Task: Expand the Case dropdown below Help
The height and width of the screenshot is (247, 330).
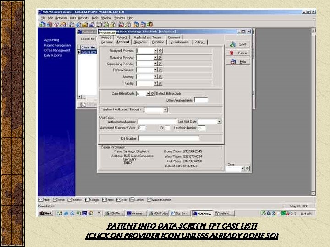Action: tap(243, 168)
